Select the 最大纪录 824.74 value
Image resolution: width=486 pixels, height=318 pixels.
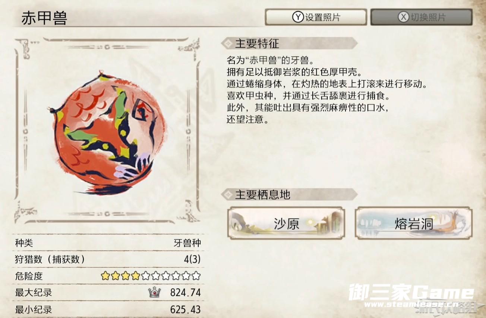[186, 293]
